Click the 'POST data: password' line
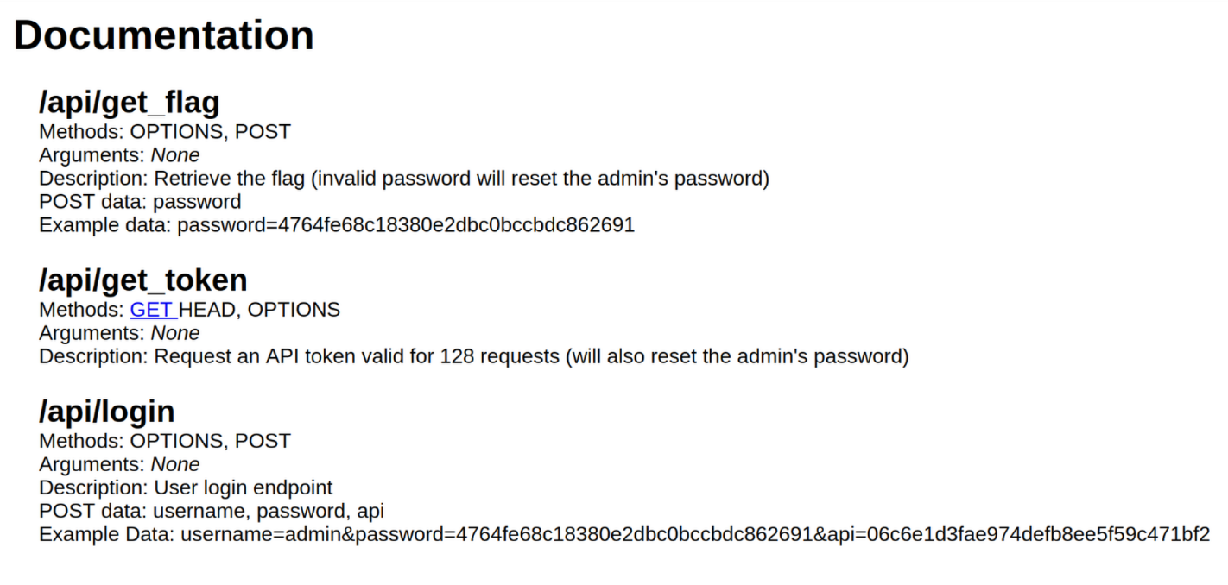 pos(140,202)
